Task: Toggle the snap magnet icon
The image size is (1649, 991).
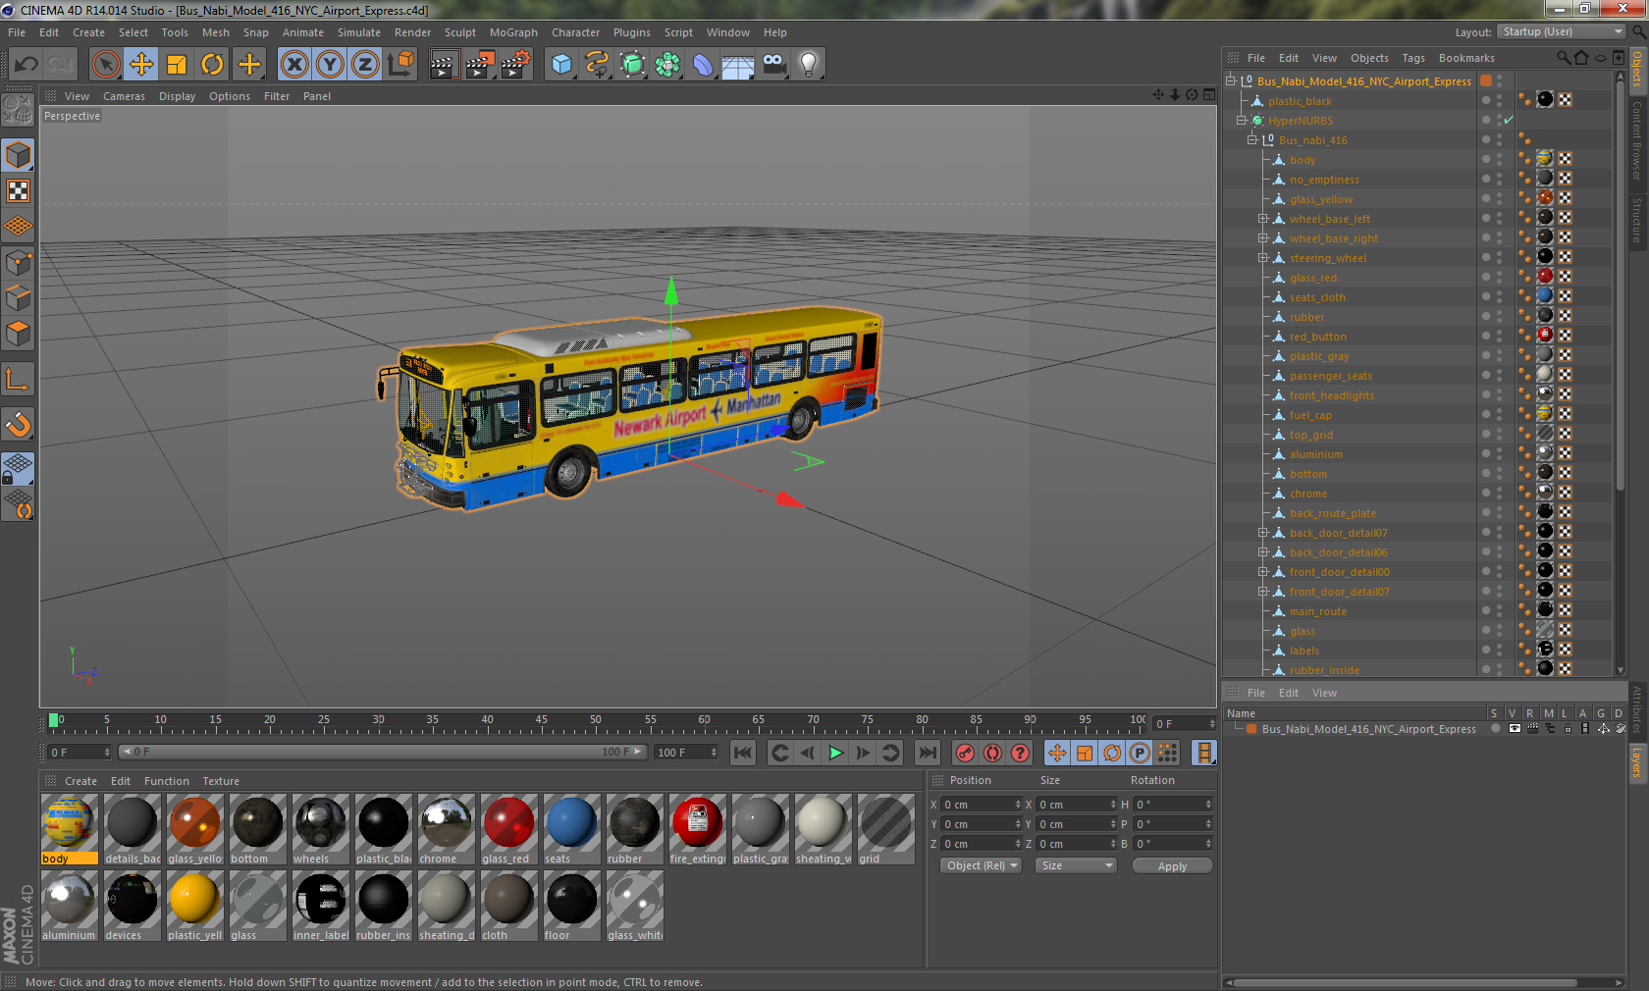Action: 19,424
